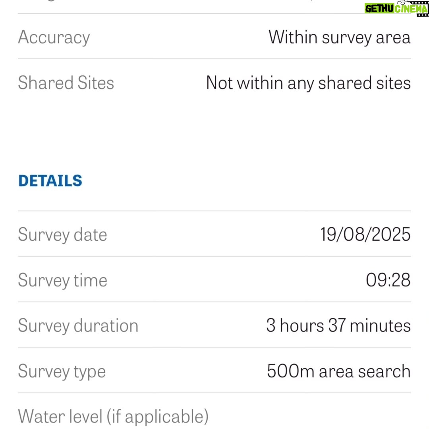Click the Survey type row

[x=214, y=371]
